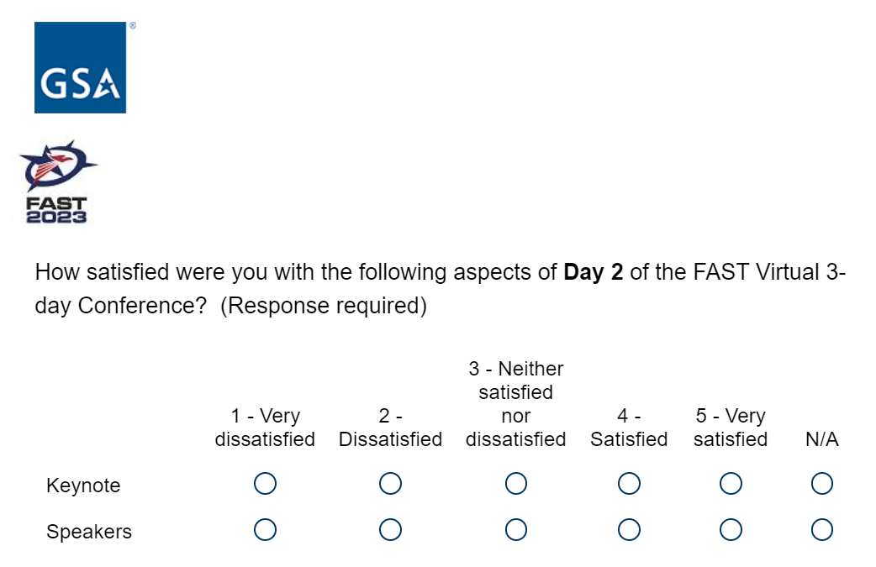The image size is (876, 567).
Task: Mark Keynote as N/A
Action: [x=822, y=484]
